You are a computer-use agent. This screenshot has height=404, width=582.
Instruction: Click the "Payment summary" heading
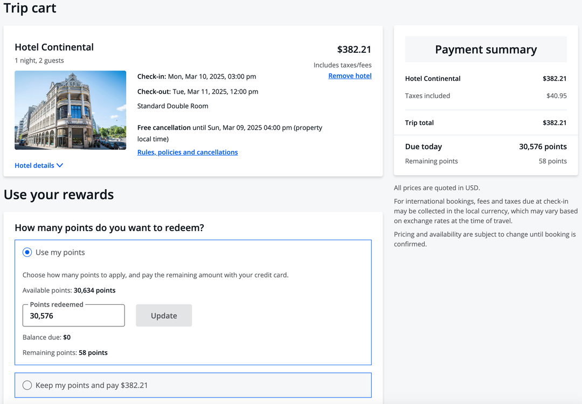pyautogui.click(x=486, y=50)
